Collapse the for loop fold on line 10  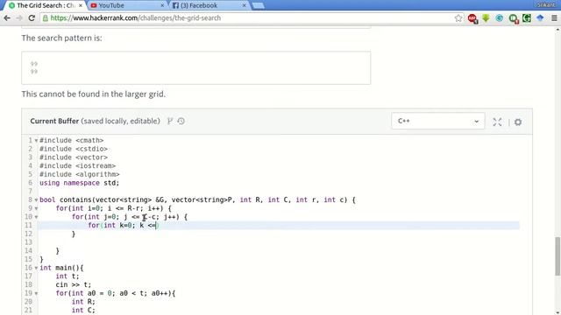36,217
